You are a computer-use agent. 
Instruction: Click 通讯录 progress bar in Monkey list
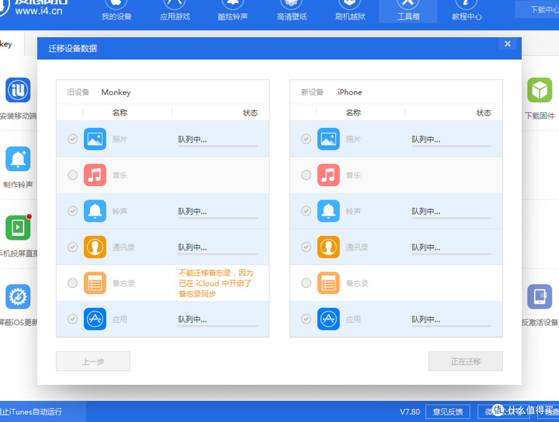pyautogui.click(x=218, y=254)
